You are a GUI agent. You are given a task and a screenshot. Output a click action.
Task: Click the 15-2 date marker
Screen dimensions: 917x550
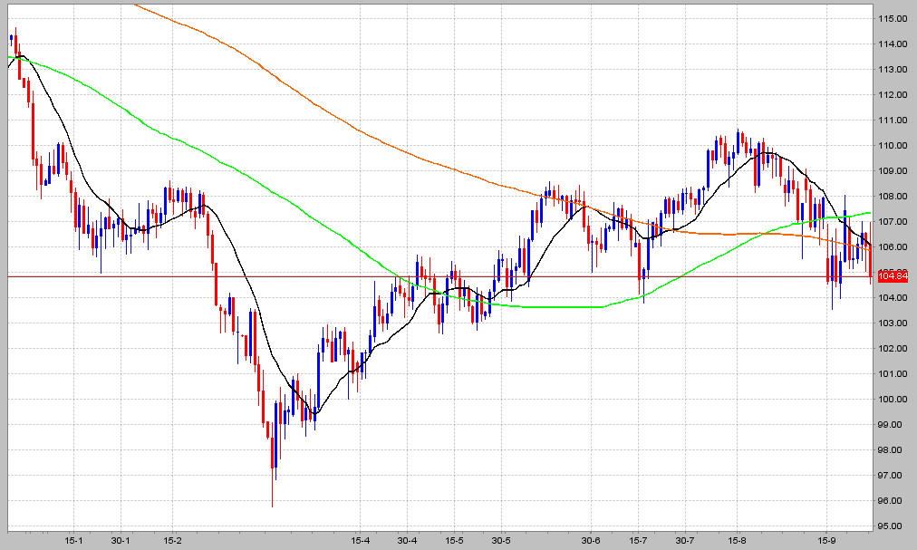coord(172,541)
